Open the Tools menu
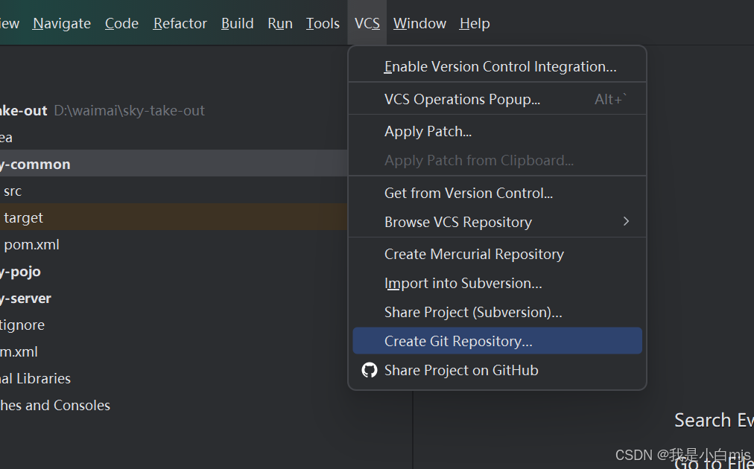The width and height of the screenshot is (754, 469). [x=323, y=24]
